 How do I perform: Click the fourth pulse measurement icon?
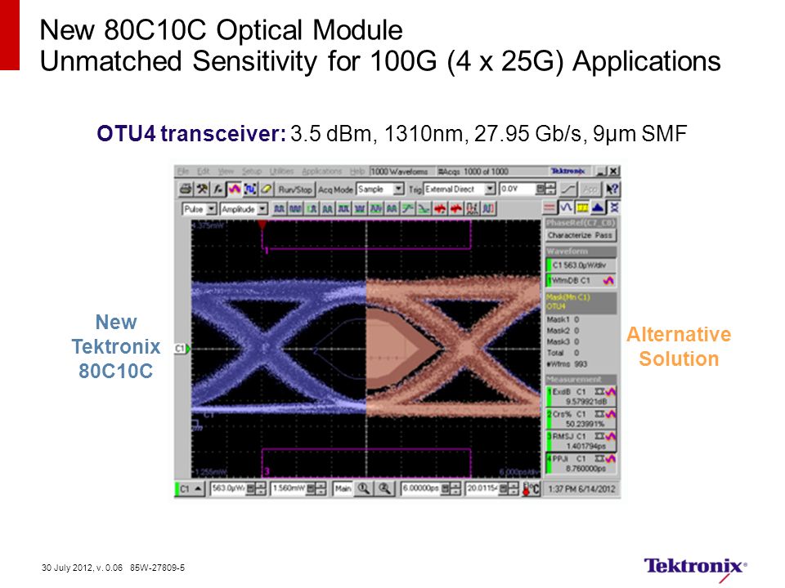pos(327,208)
